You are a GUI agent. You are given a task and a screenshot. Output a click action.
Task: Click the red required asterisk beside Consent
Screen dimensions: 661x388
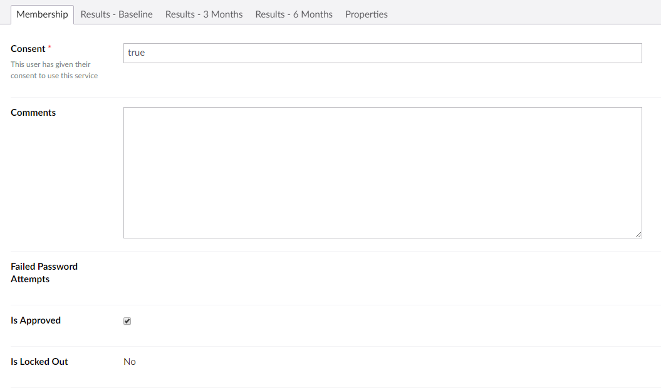(49, 48)
